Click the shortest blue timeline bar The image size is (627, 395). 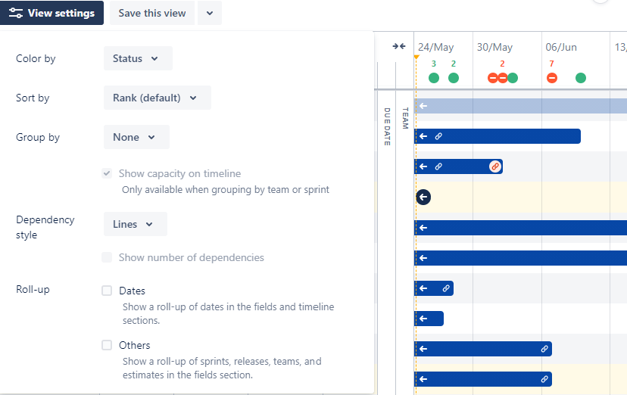(x=429, y=319)
